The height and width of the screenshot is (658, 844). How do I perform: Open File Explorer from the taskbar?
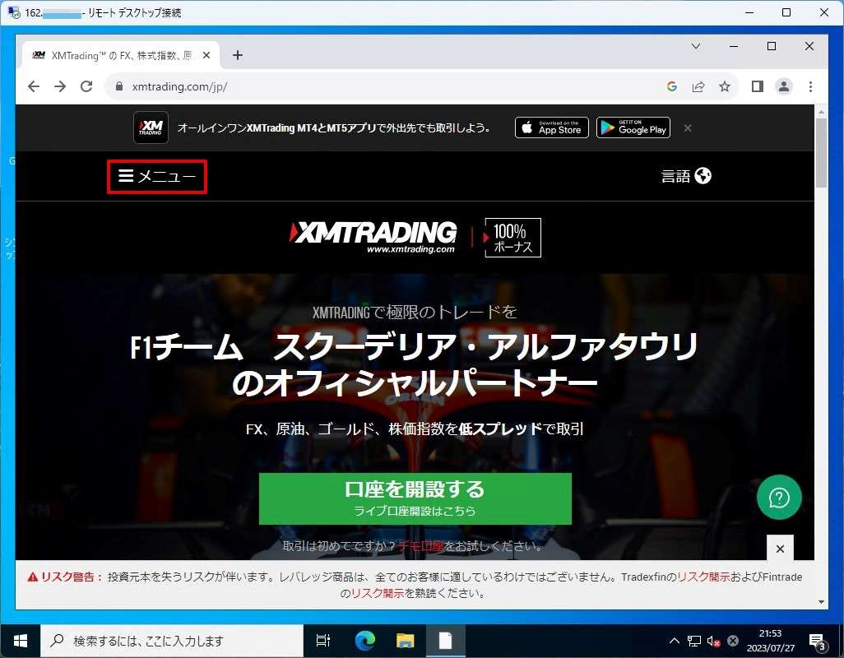pyautogui.click(x=406, y=641)
